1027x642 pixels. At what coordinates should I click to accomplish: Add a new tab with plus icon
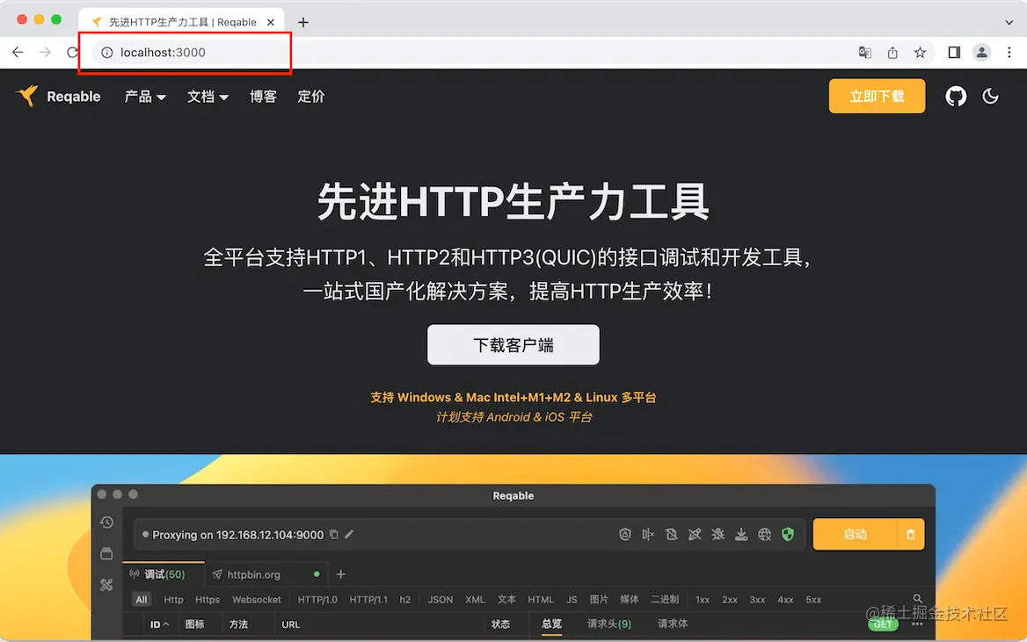(340, 574)
